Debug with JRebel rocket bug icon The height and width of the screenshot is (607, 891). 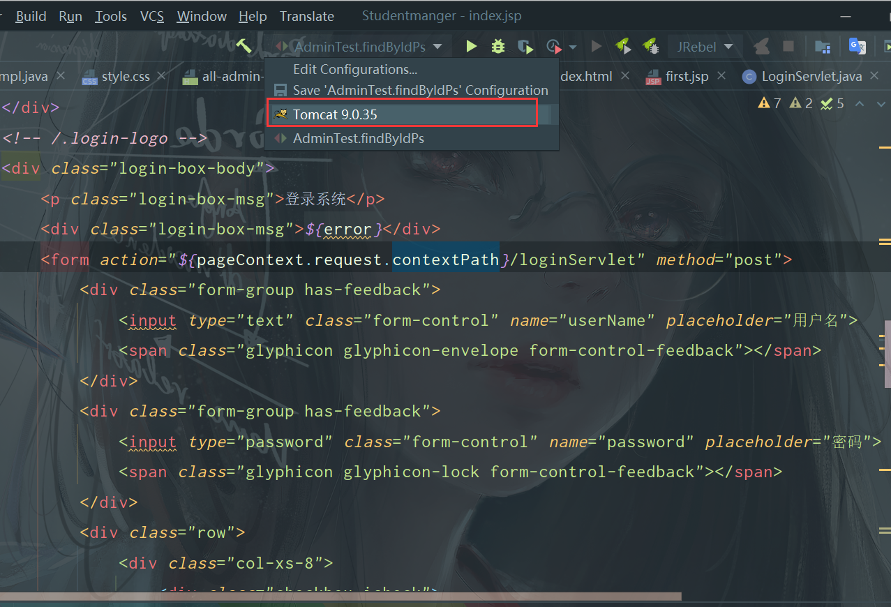click(x=650, y=46)
